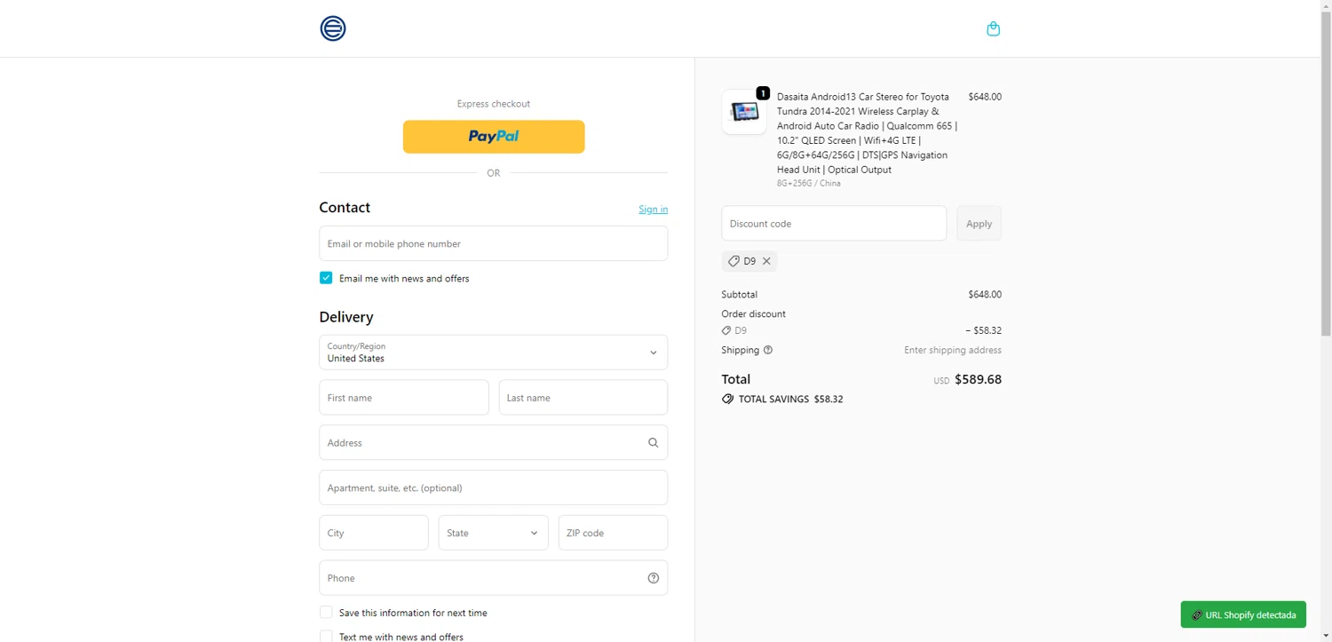Click the address search magnifier icon

coord(654,442)
